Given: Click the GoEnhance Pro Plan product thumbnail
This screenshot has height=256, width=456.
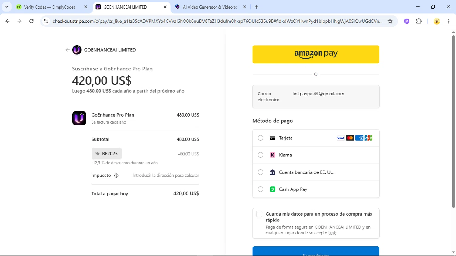Looking at the screenshot, I should (x=79, y=118).
